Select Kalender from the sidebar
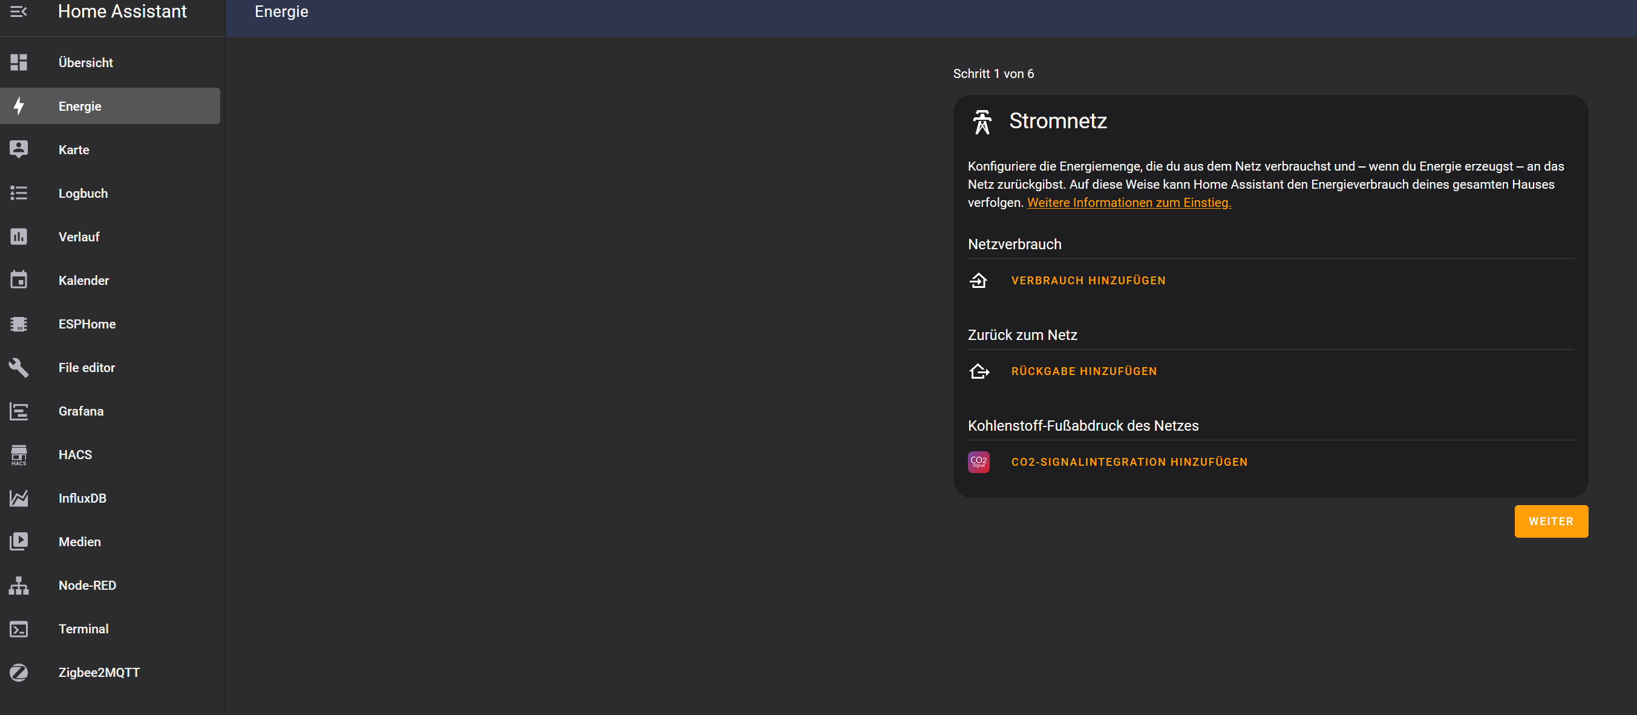The width and height of the screenshot is (1637, 715). pyautogui.click(x=83, y=280)
